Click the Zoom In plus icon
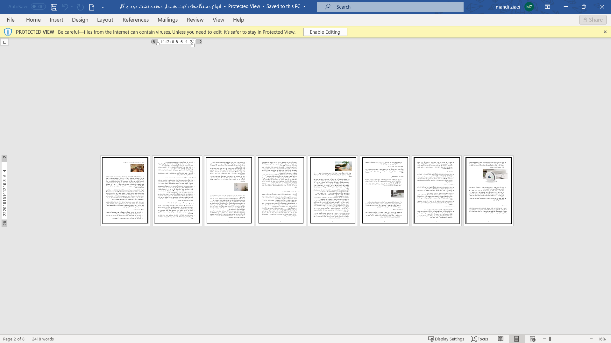 click(591, 339)
